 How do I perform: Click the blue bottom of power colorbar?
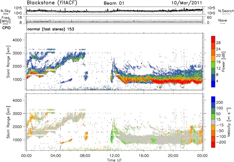coord(213,84)
